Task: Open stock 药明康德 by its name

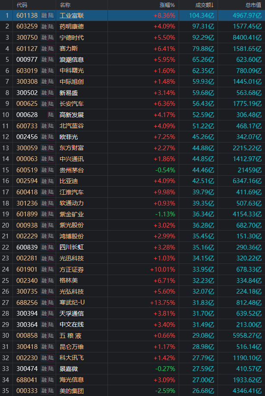Action: click(x=72, y=27)
